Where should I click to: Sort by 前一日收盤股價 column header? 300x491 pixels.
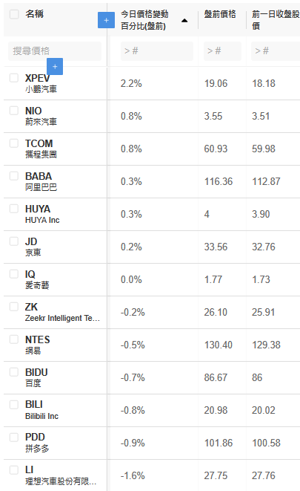tap(276, 20)
